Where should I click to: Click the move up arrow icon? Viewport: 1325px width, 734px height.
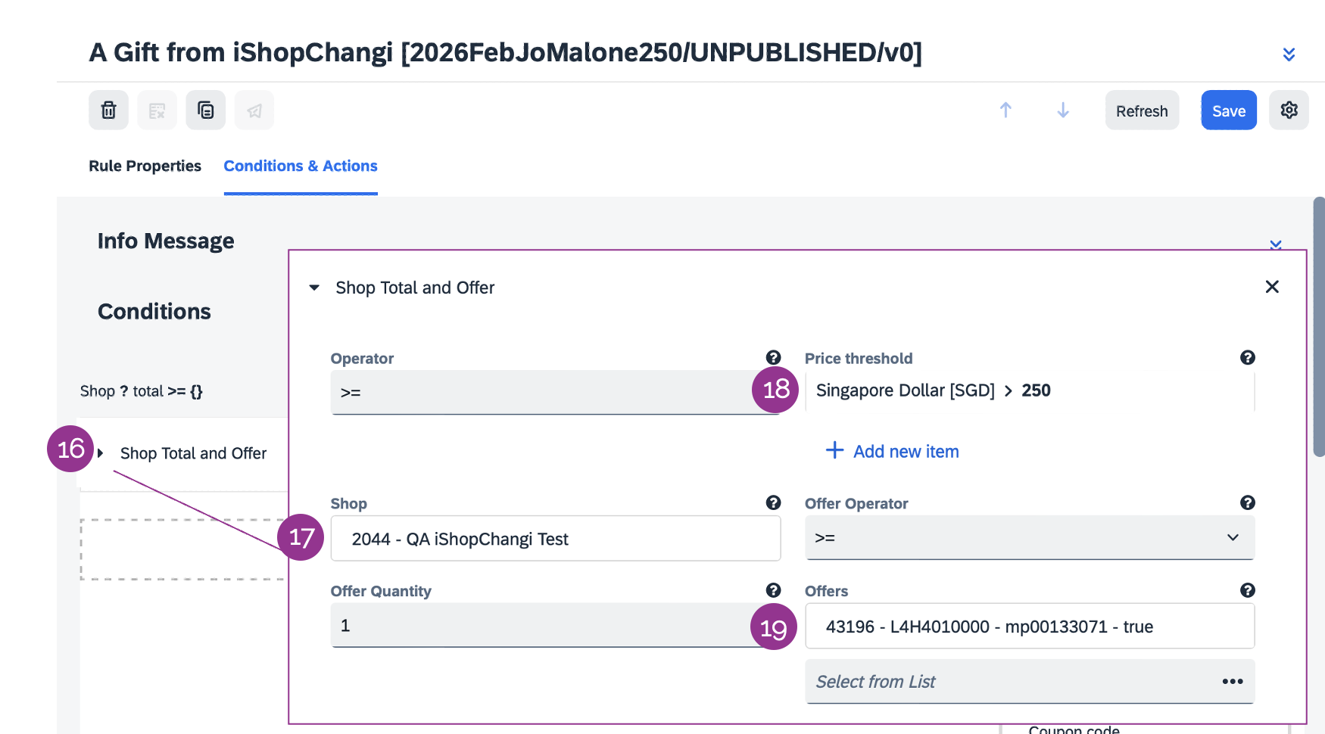(x=1005, y=110)
